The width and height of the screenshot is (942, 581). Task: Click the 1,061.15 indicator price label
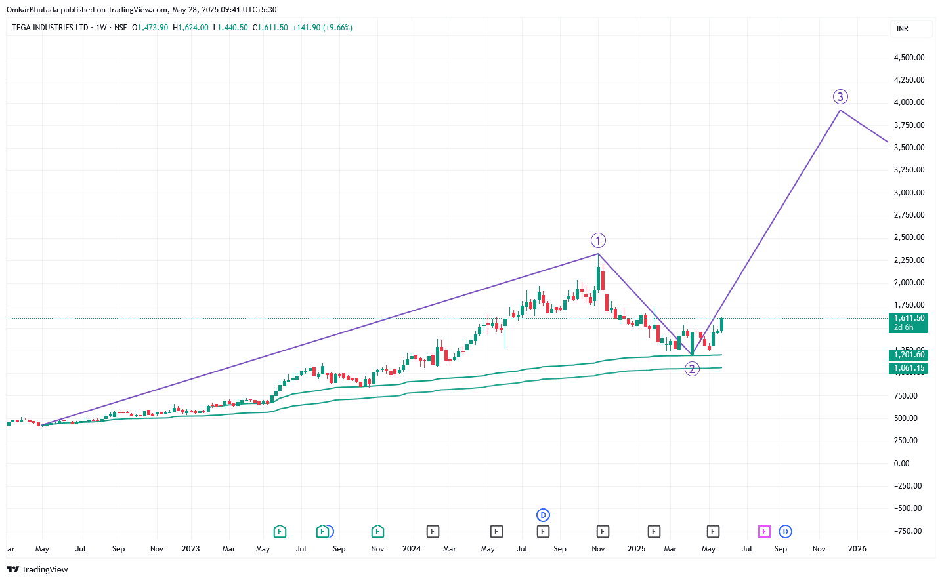click(x=909, y=368)
